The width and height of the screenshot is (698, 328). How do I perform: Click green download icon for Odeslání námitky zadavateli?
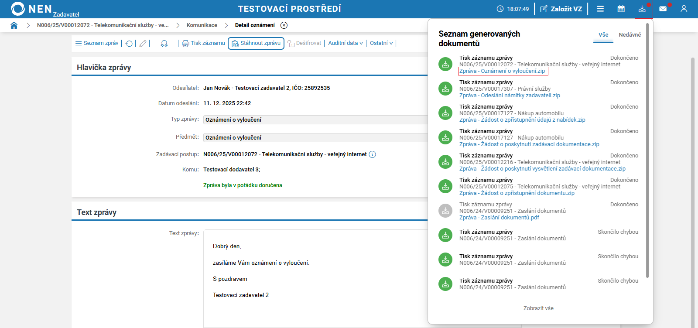tap(445, 89)
